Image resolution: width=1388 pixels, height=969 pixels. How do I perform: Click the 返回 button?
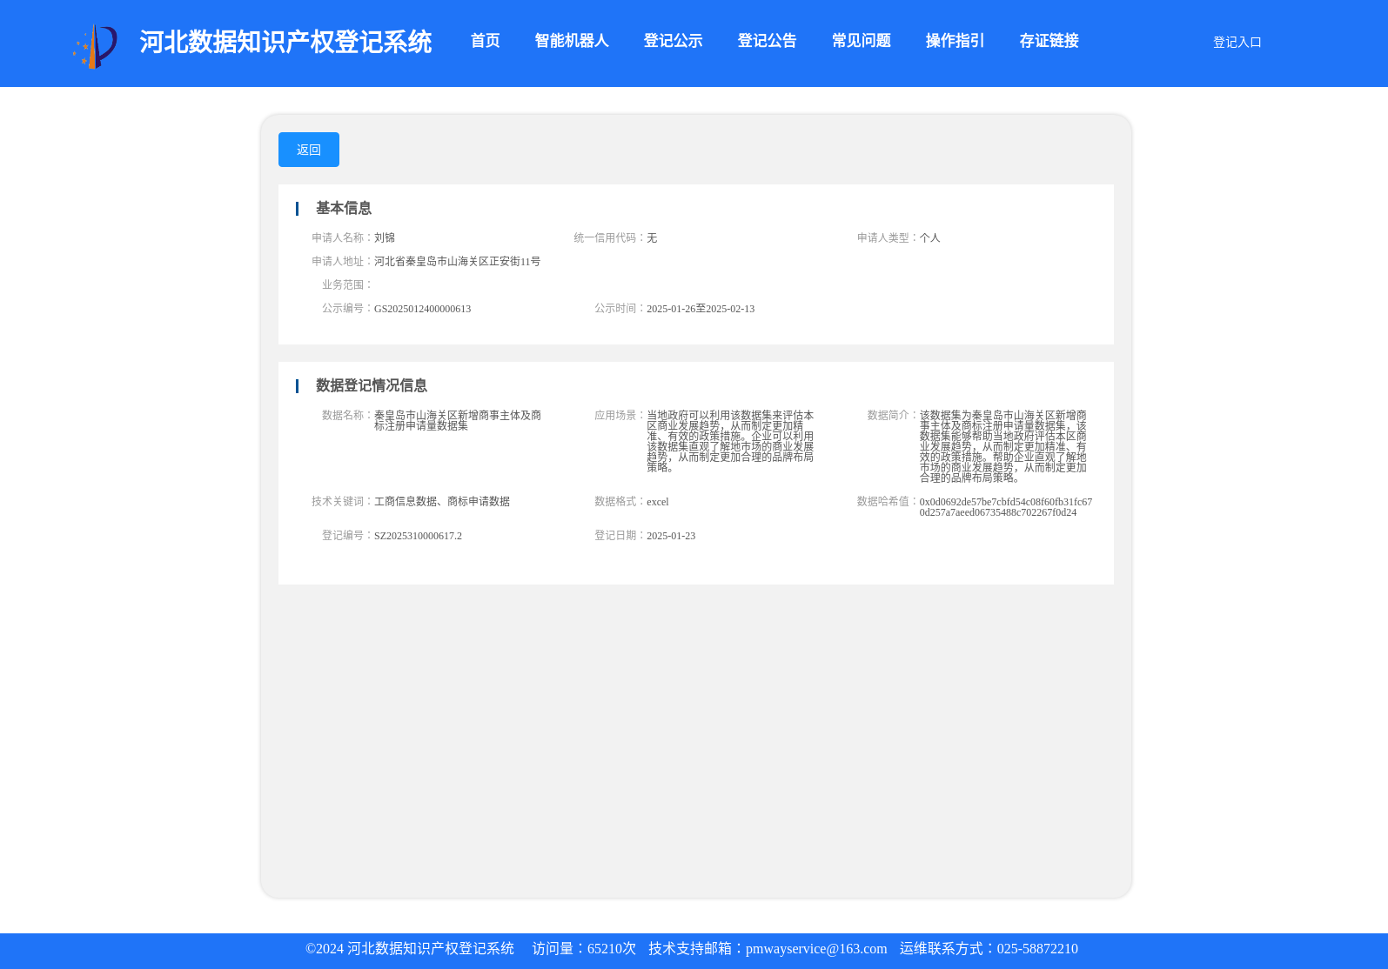pos(309,150)
